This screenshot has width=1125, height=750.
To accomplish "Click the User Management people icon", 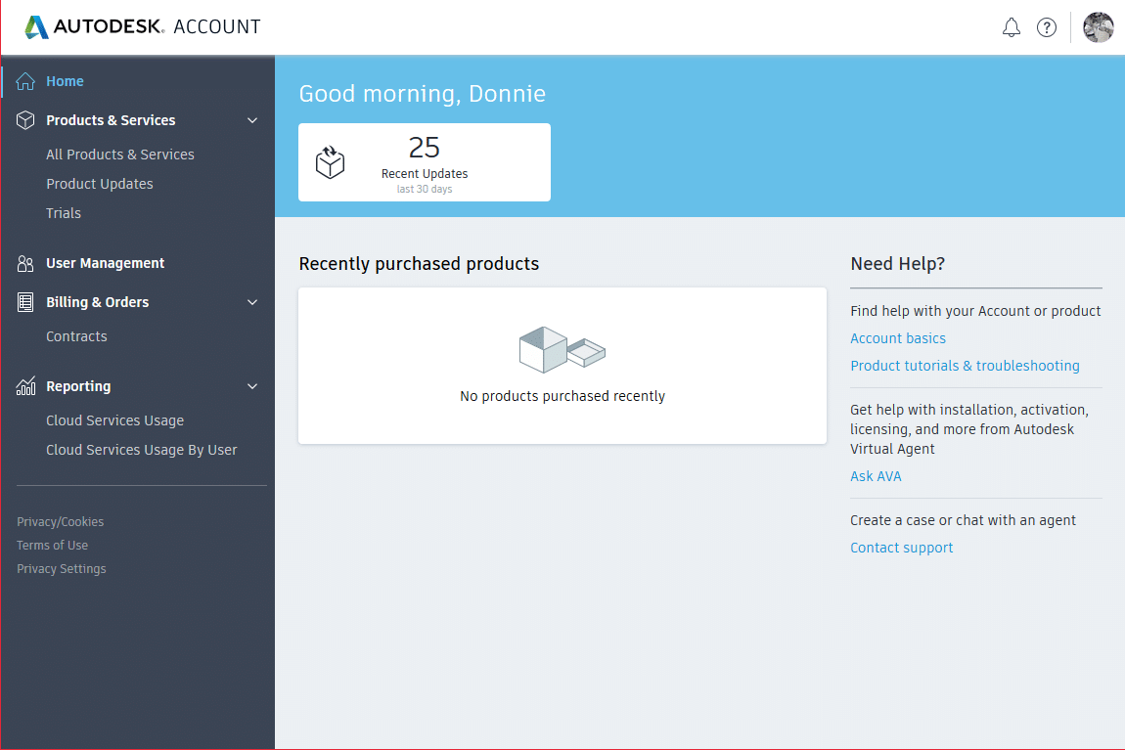I will 25,263.
